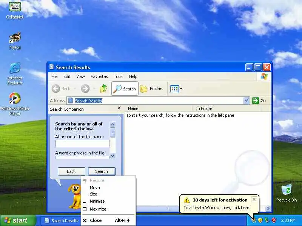Close the Search Companion pane
Screen dimensions: 302x226
[119, 108]
